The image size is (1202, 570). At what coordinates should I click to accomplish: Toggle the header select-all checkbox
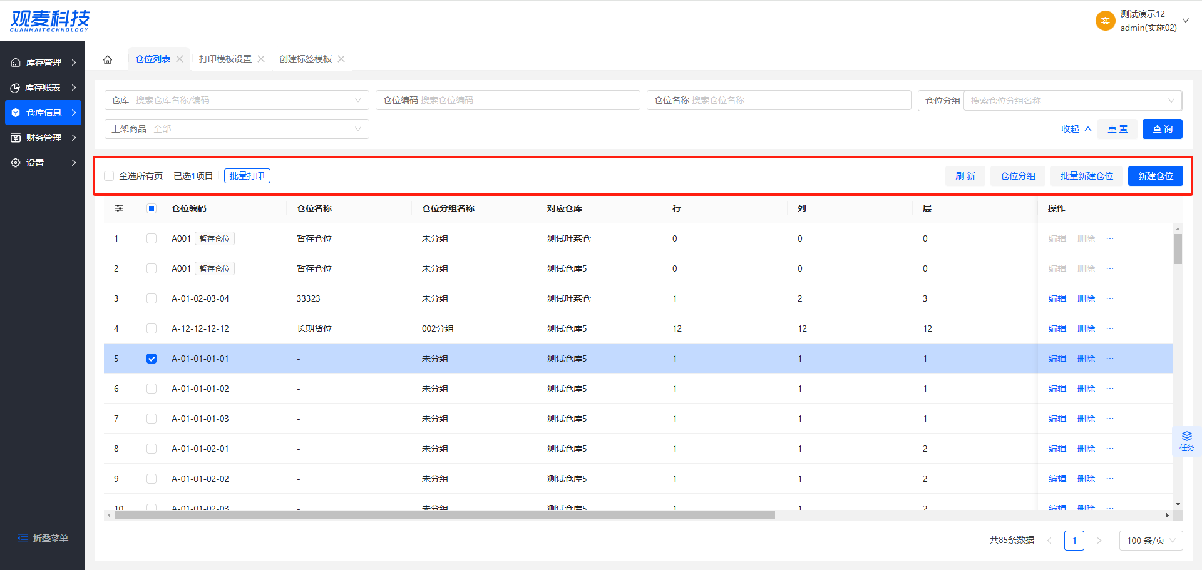coord(152,208)
